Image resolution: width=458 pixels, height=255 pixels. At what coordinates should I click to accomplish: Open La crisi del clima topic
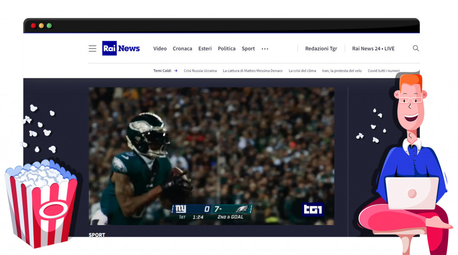click(302, 71)
